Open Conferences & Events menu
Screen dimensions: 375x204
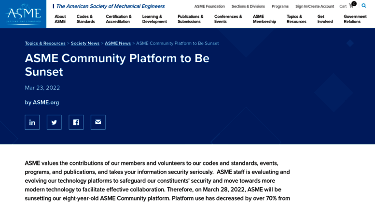(228, 19)
